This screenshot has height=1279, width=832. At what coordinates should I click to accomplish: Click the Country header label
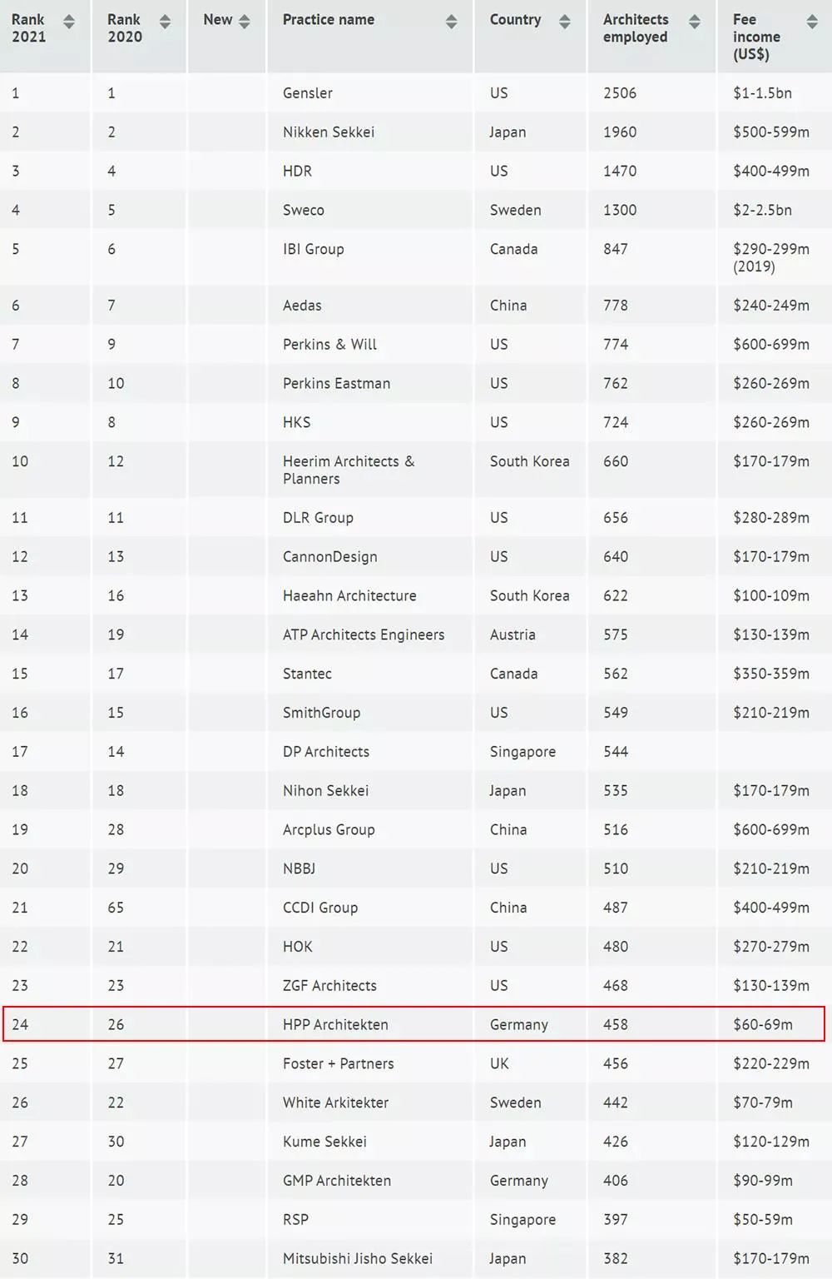tap(515, 20)
